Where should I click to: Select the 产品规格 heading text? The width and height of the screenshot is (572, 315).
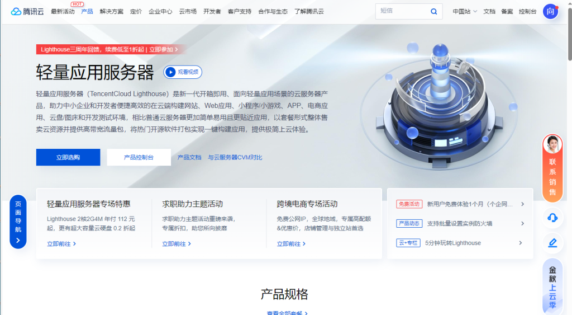click(x=284, y=294)
